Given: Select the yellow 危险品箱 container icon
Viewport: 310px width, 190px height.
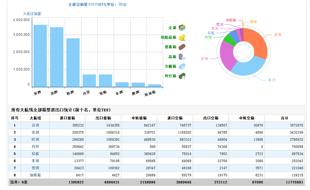Looking at the screenshot, I should pyautogui.click(x=182, y=37).
